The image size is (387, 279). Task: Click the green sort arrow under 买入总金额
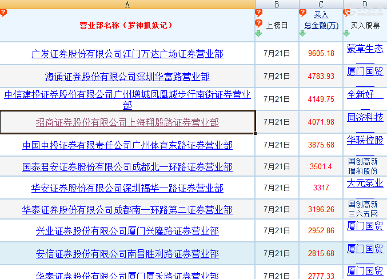click(x=302, y=33)
